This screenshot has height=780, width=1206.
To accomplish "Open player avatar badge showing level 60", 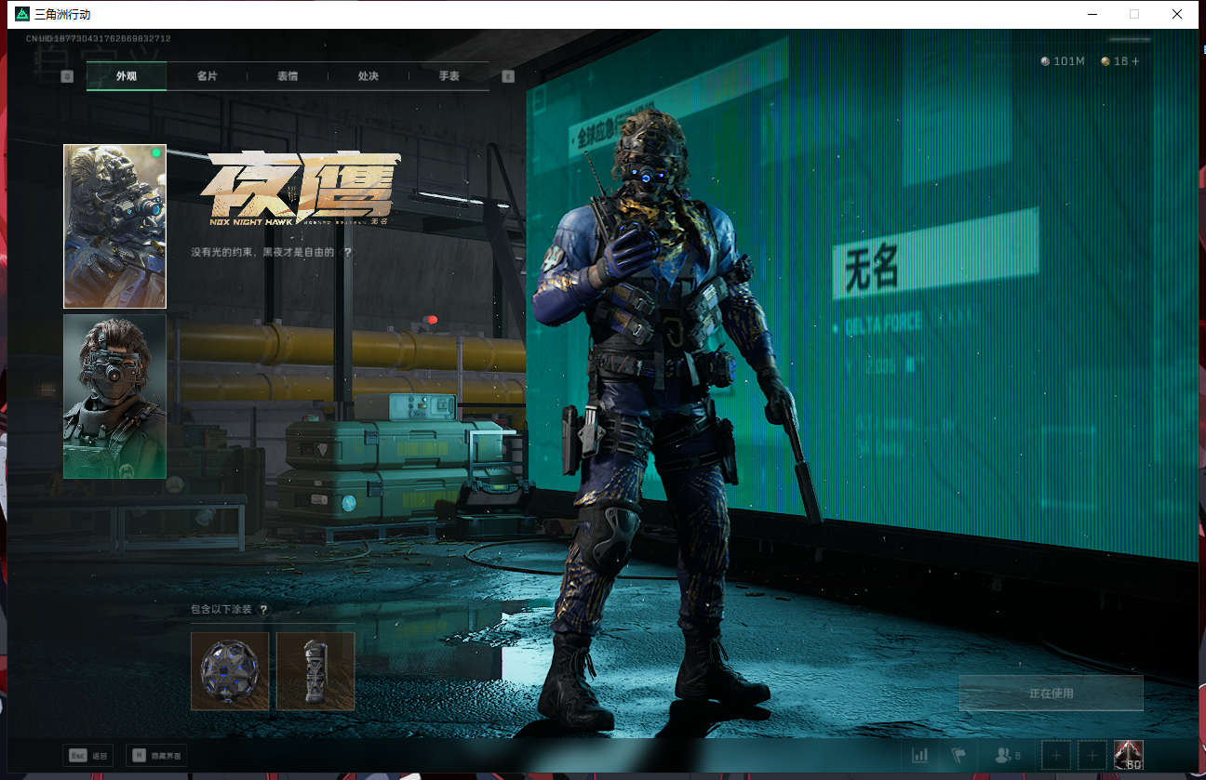I will coord(1129,756).
